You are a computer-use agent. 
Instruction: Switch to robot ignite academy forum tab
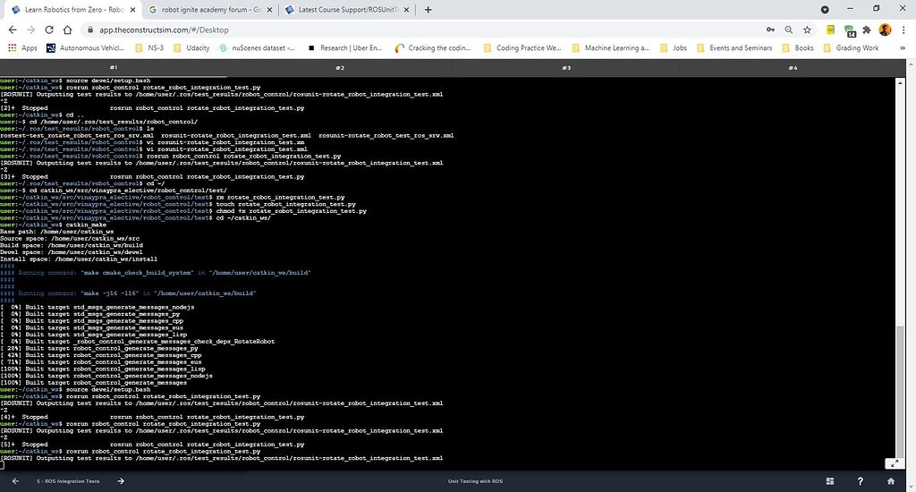click(x=210, y=10)
